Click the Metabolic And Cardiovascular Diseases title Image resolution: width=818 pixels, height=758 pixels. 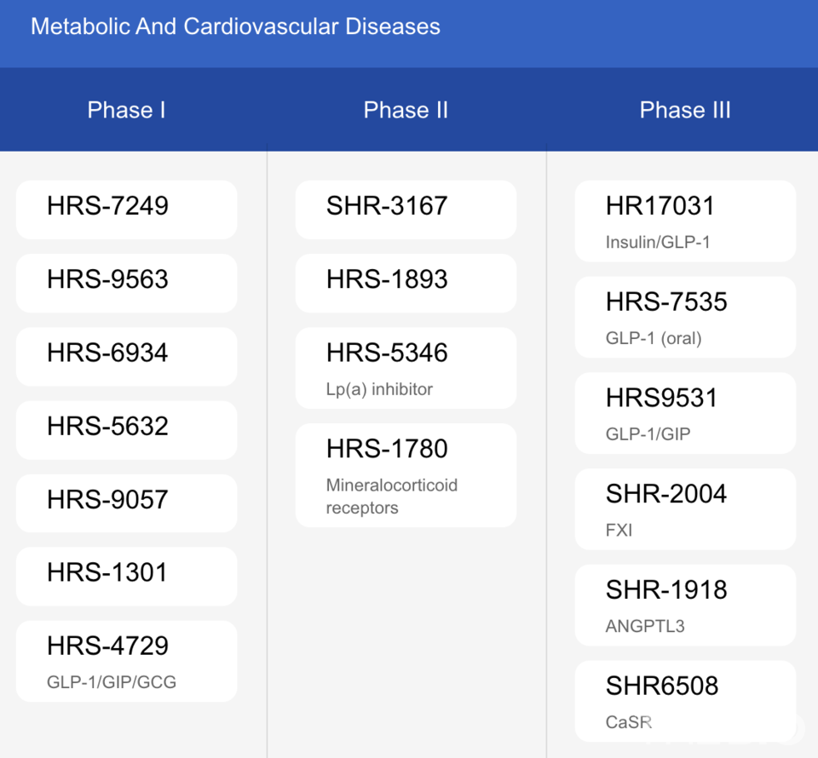(x=235, y=26)
